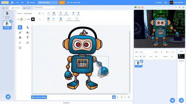Pick the Brush tool
This screenshot has width=186, height=104.
pos(20,32)
